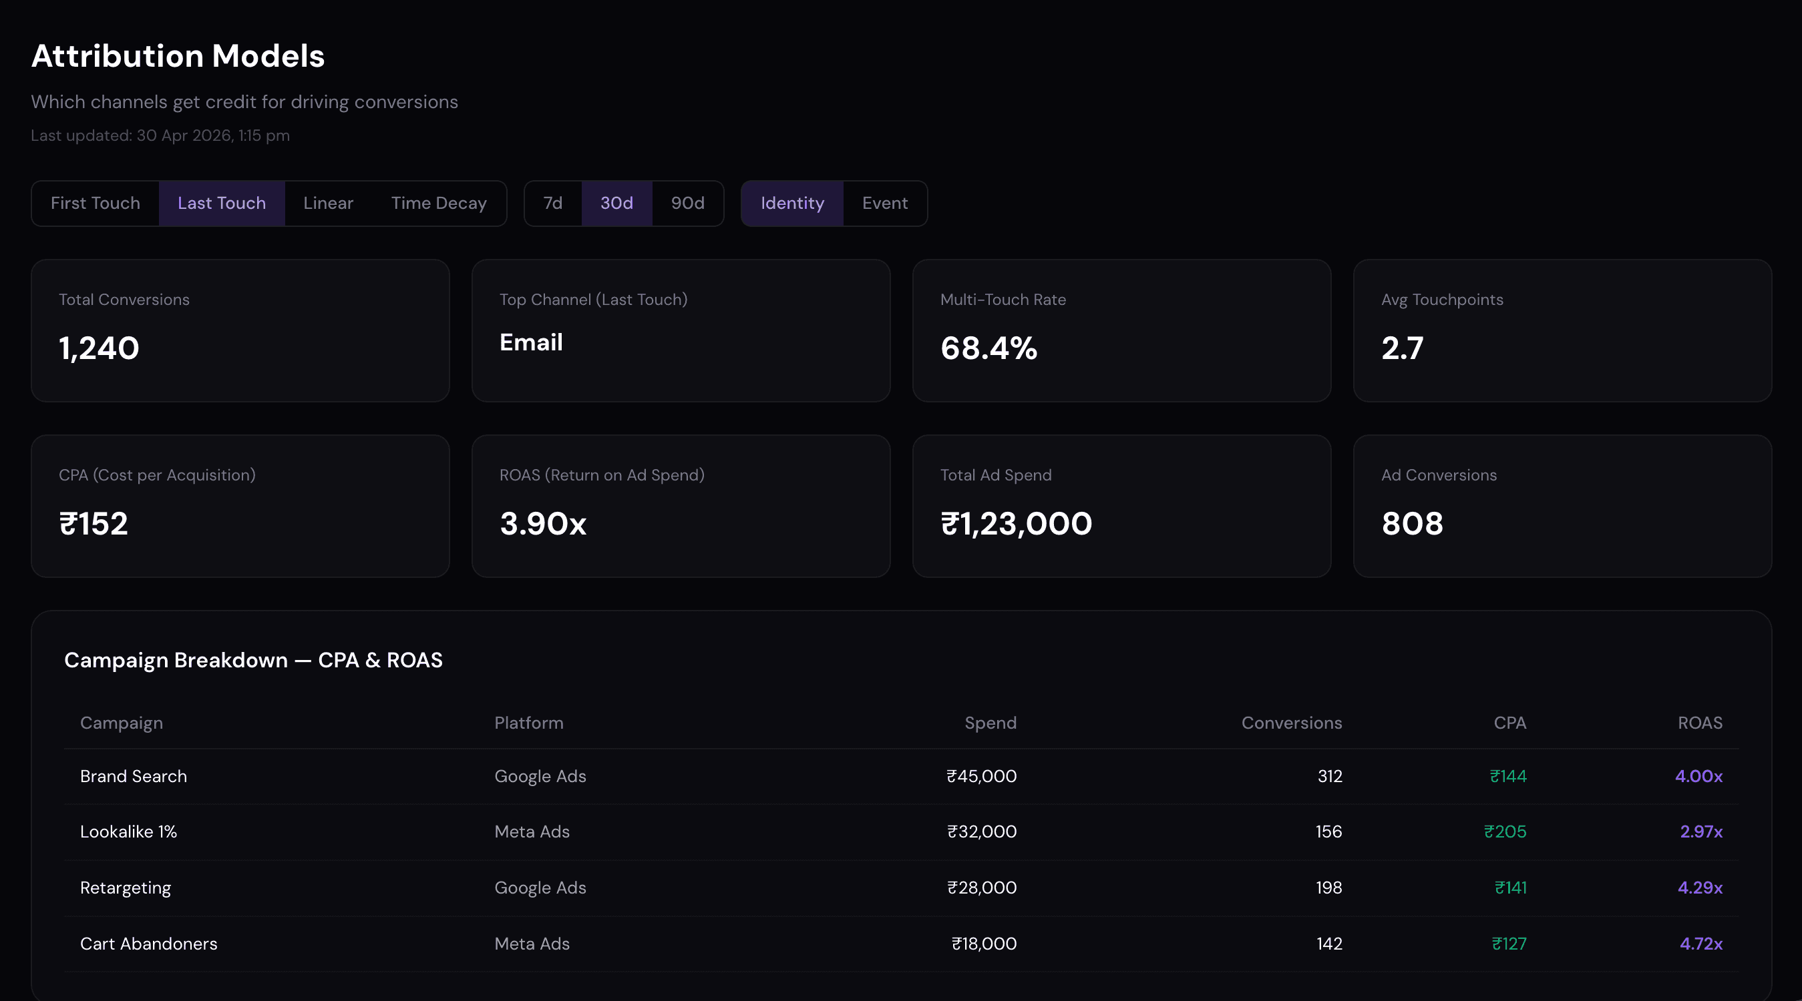Click Google Ads in Brand Search row

(540, 777)
